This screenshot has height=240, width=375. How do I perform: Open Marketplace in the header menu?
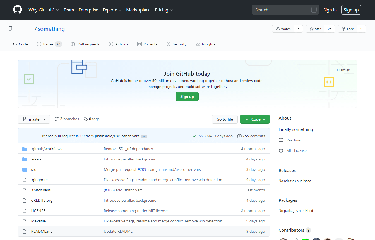(x=138, y=10)
